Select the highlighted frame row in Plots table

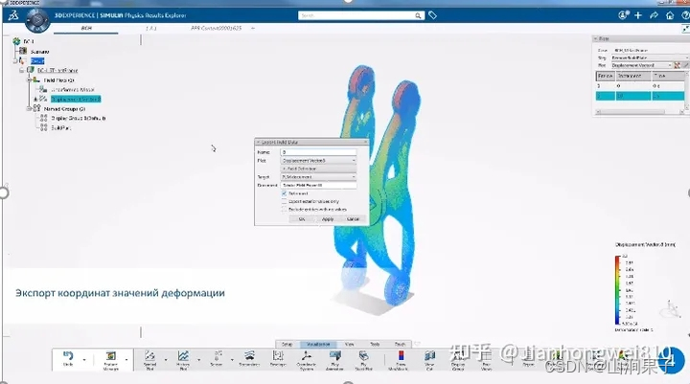click(640, 96)
